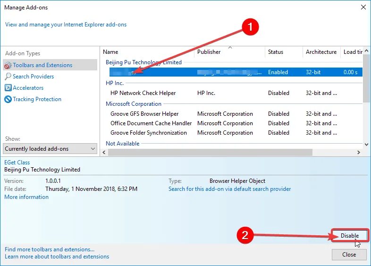Click the Not Available group header

point(123,144)
